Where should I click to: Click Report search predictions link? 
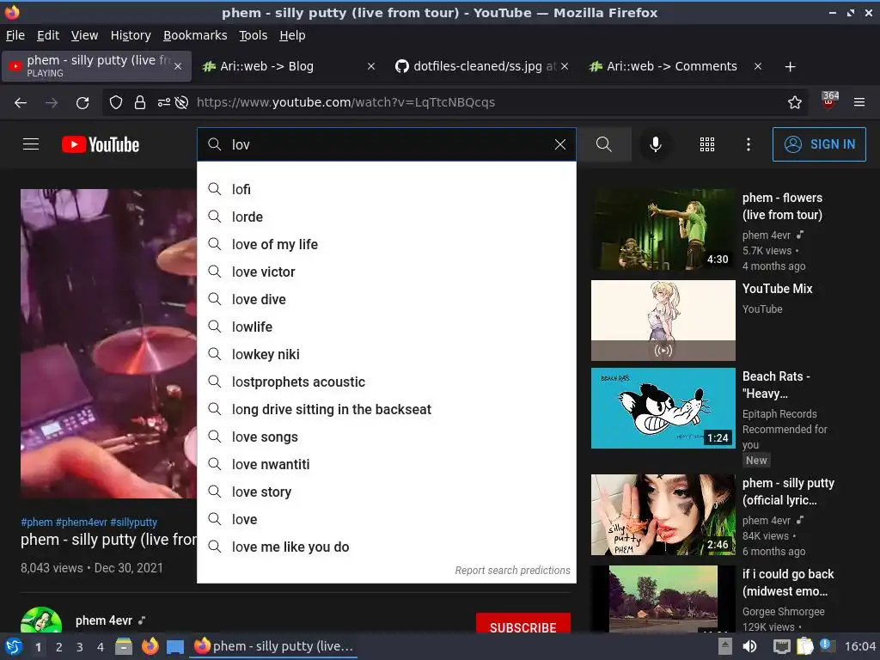click(512, 571)
